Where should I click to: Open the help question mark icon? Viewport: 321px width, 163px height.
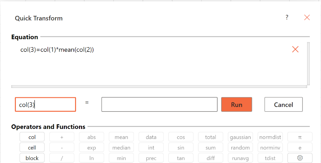tap(287, 18)
